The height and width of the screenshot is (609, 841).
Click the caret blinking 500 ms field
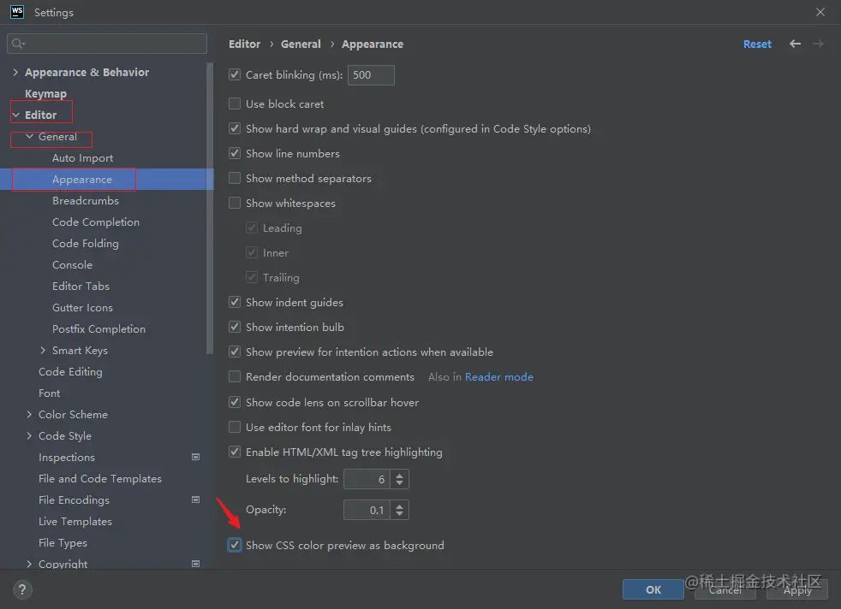371,75
